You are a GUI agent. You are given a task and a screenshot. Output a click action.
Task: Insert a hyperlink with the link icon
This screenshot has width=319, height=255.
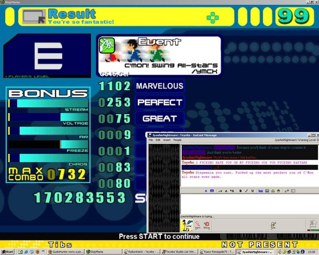(260, 191)
